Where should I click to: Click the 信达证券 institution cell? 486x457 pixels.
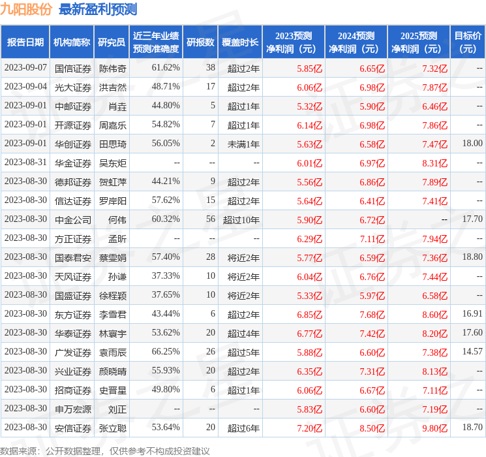coord(73,201)
